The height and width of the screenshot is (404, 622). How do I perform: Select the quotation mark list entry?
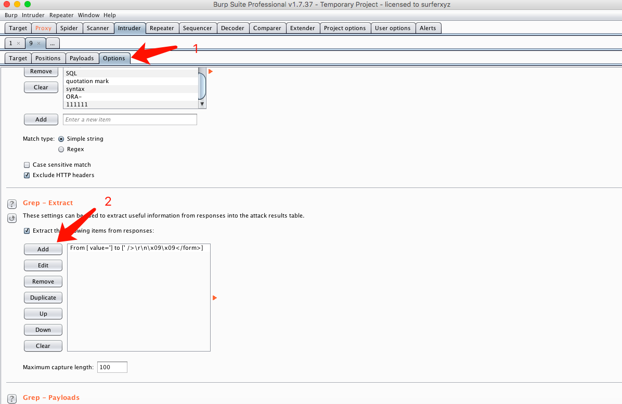click(x=131, y=81)
